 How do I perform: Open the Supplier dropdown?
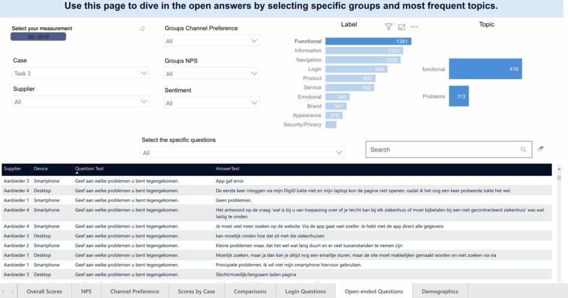pyautogui.click(x=144, y=102)
